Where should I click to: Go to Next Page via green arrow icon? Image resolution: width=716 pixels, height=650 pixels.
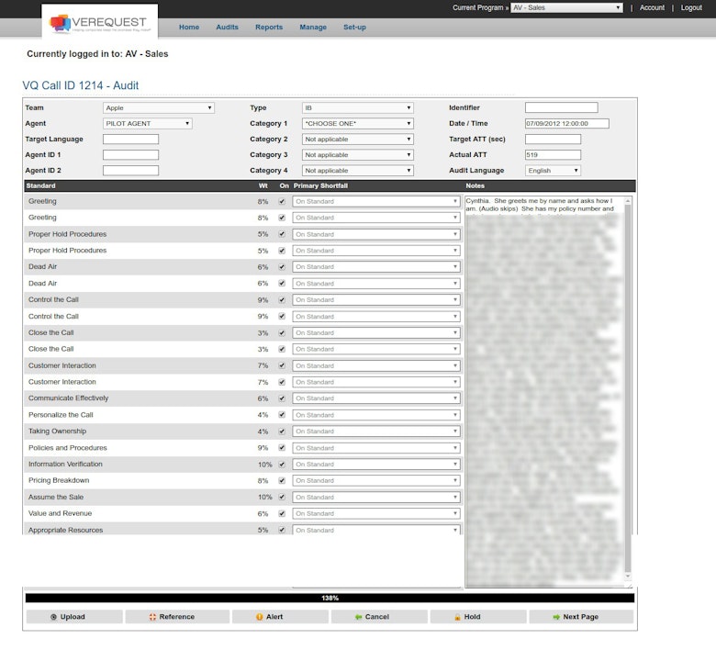pos(556,617)
